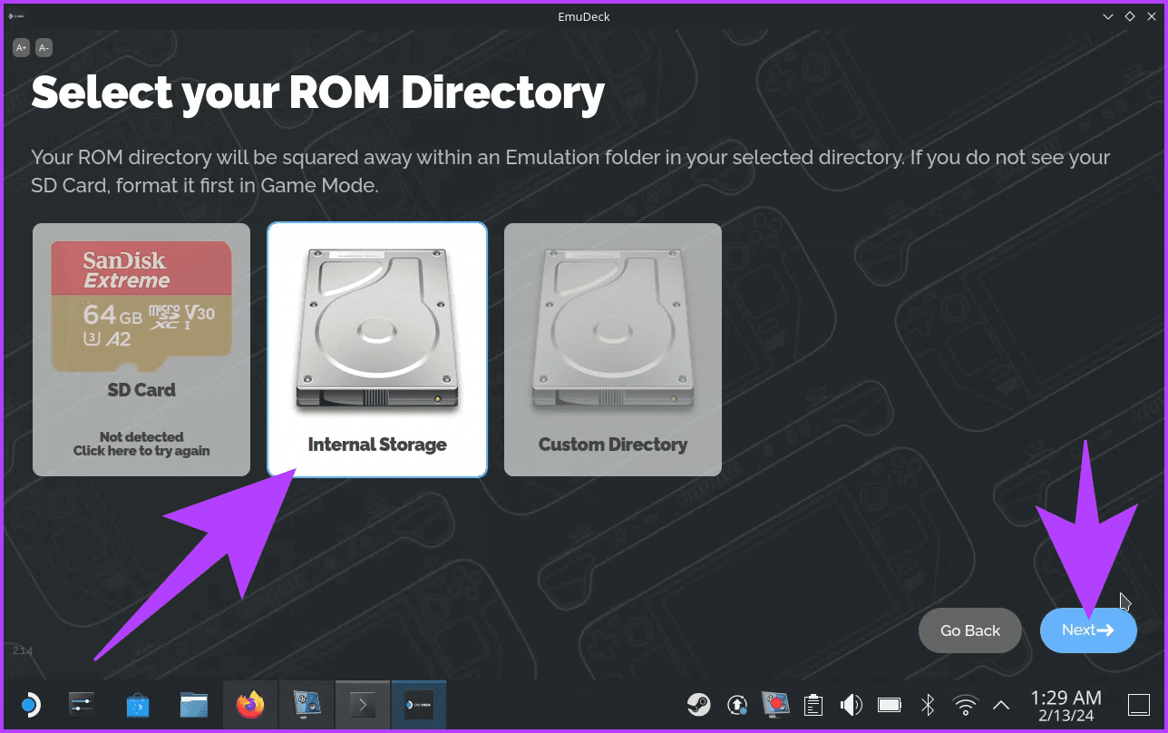Open volume control in system tray
1168x733 pixels.
coord(851,705)
